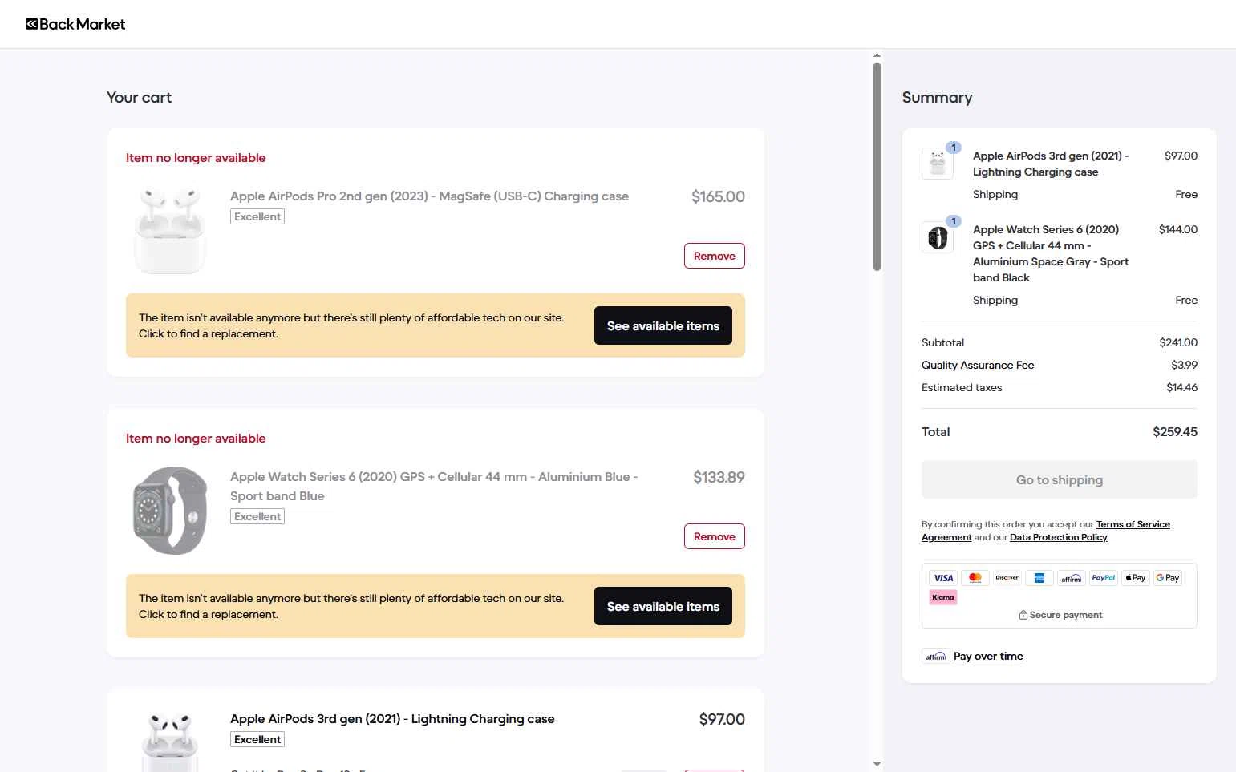Click the AirPods Pro product image
Image resolution: width=1236 pixels, height=772 pixels.
pos(170,230)
